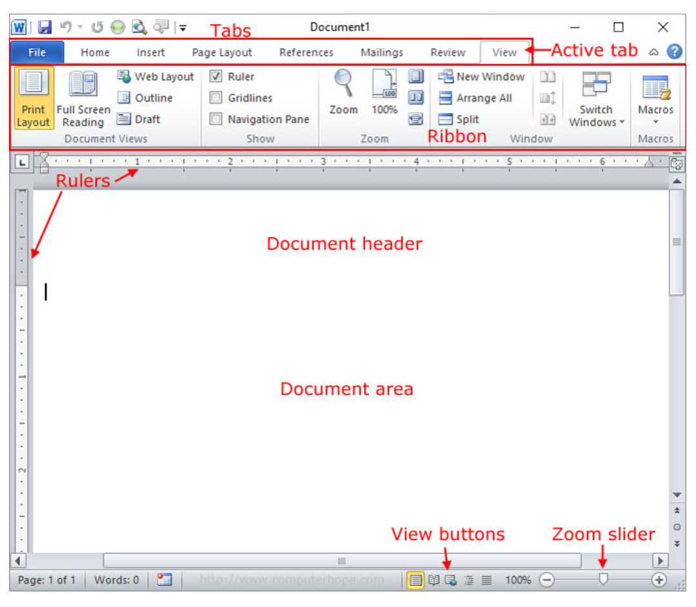The height and width of the screenshot is (607, 696).
Task: Click the Words: 0 counter
Action: [x=116, y=580]
